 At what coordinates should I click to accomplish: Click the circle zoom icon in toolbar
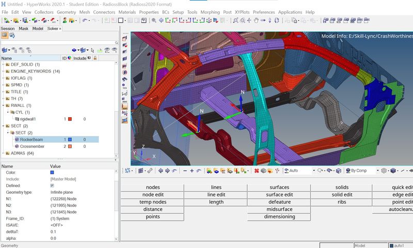[x=242, y=20]
